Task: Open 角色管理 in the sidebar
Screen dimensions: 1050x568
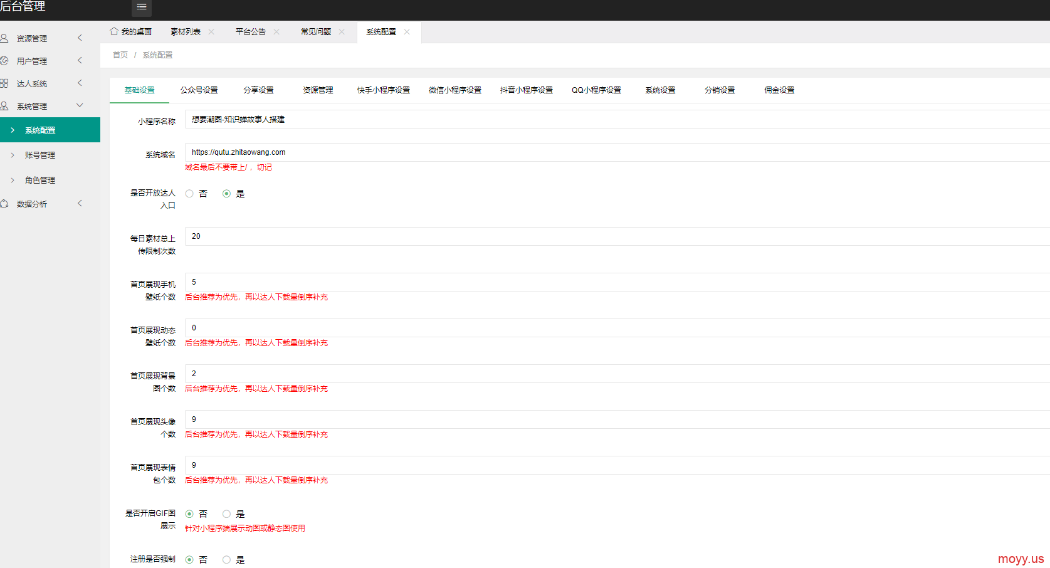Action: (50, 180)
